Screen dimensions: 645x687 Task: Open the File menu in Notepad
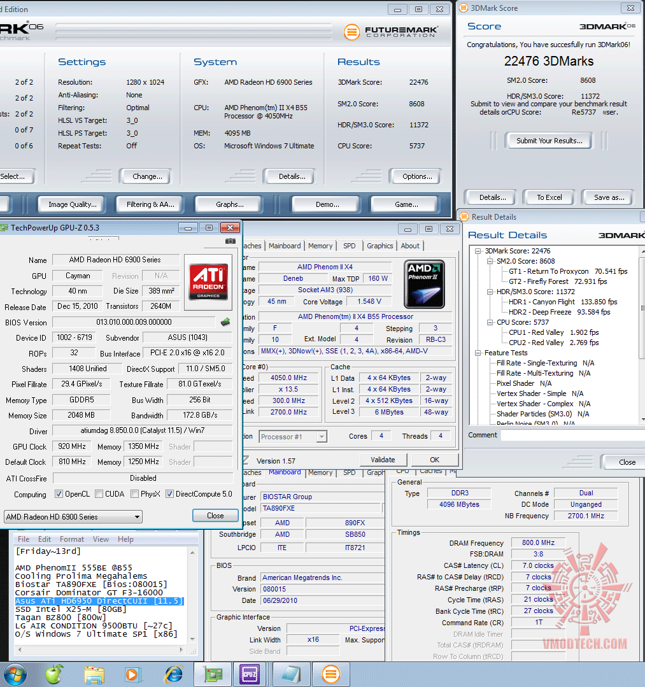(24, 539)
